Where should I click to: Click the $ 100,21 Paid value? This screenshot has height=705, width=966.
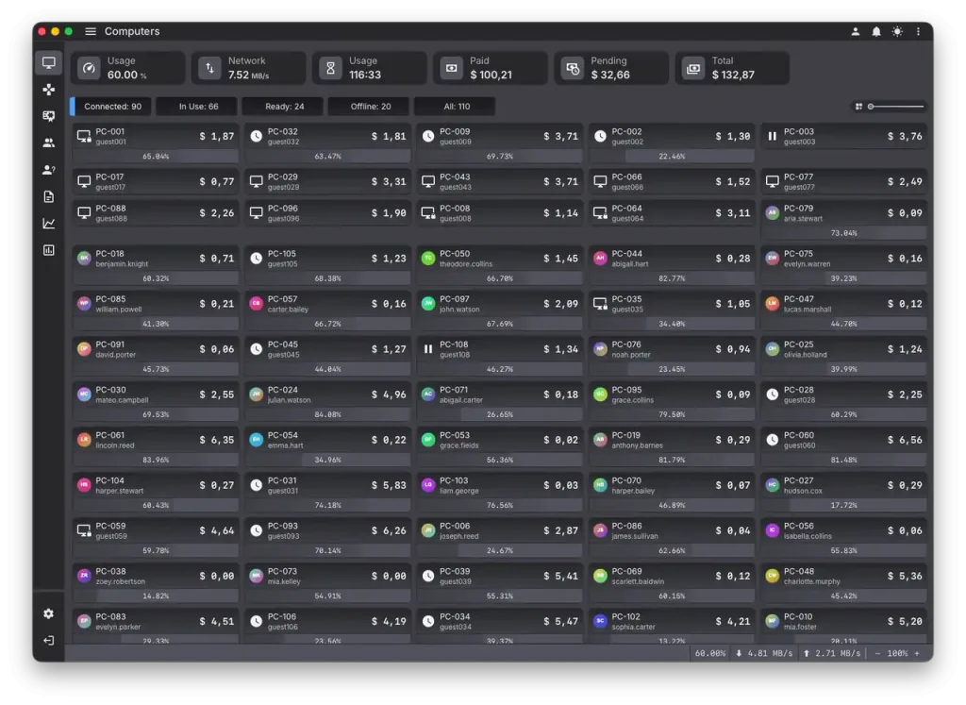[491, 76]
